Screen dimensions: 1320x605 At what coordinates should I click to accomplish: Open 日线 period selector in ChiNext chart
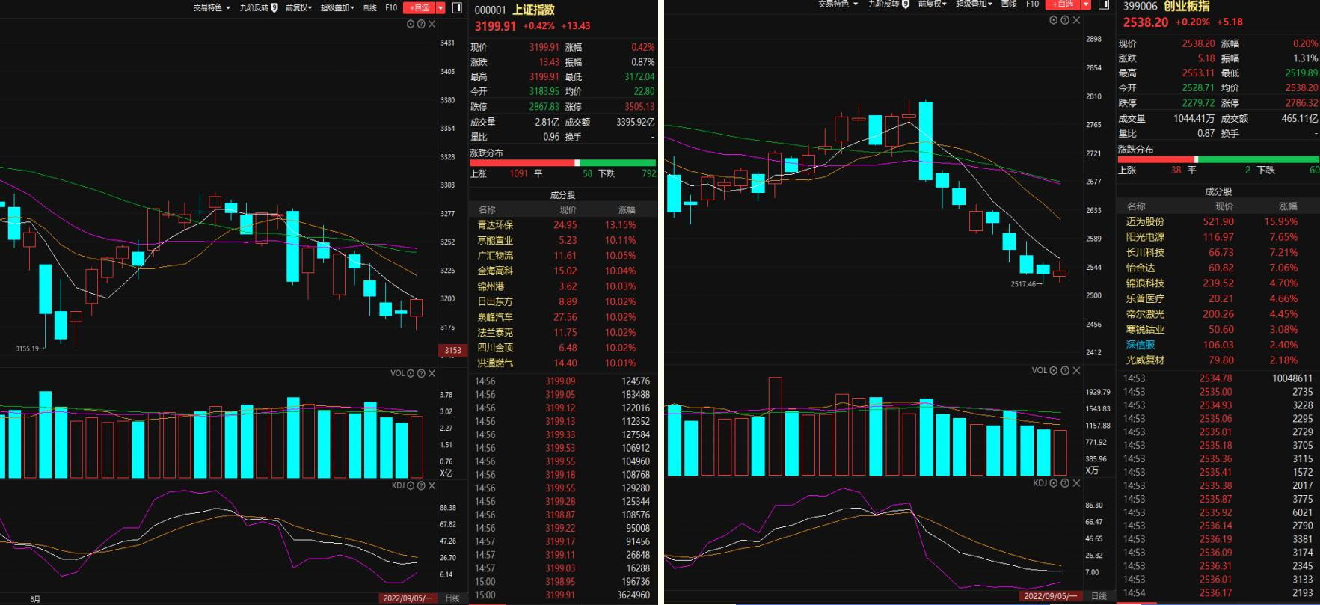1099,596
